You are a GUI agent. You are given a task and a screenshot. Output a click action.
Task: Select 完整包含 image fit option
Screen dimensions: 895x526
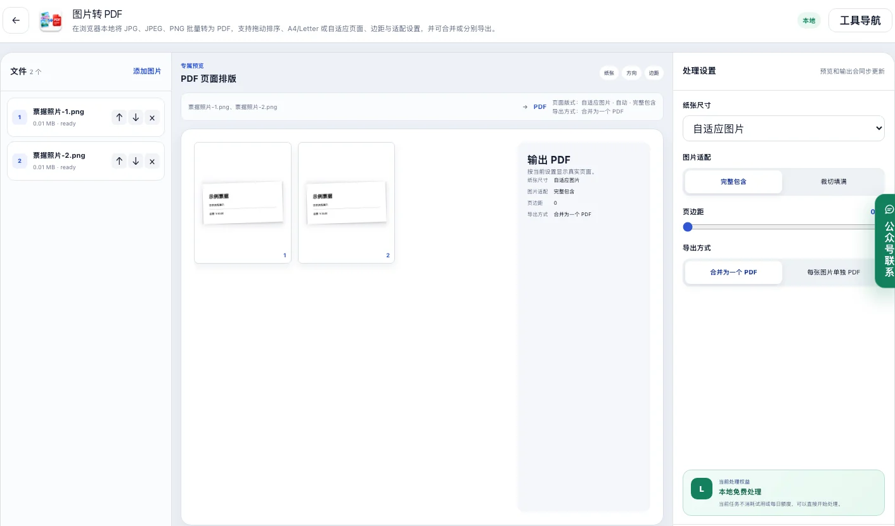(x=733, y=182)
